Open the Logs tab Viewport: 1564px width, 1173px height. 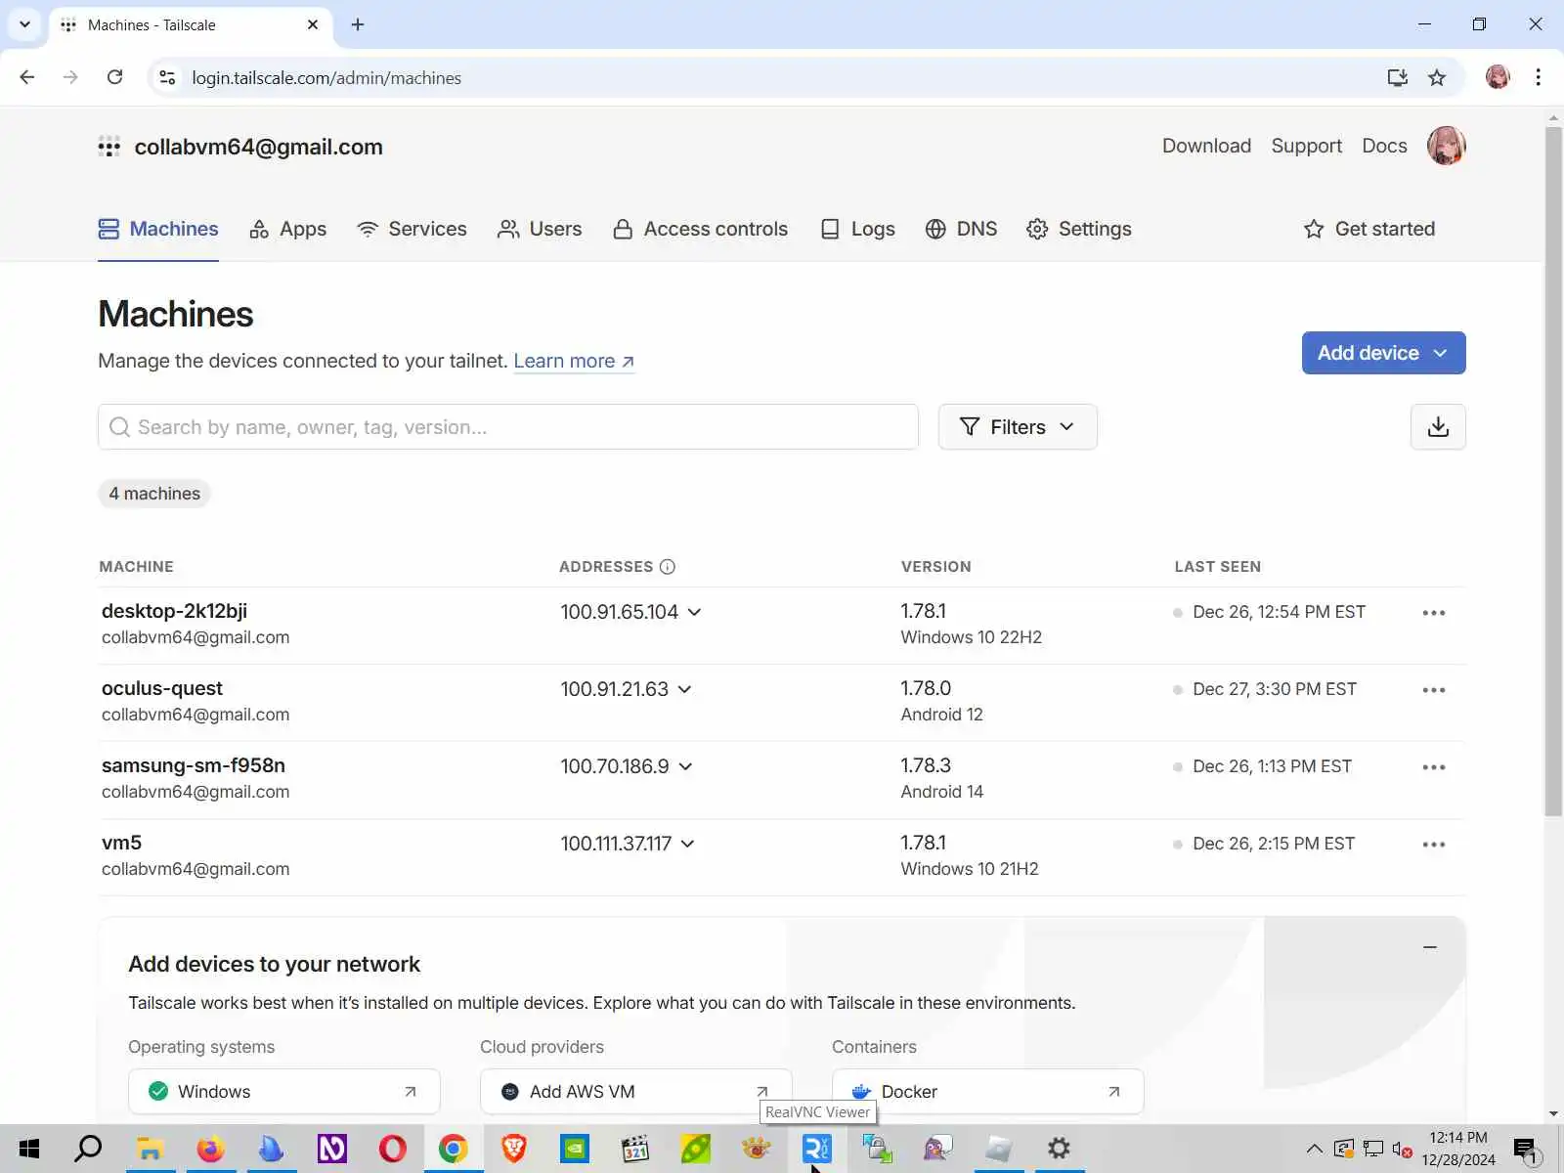point(857,229)
